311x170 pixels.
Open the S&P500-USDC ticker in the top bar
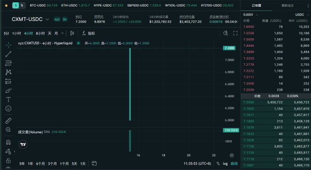click(144, 5)
